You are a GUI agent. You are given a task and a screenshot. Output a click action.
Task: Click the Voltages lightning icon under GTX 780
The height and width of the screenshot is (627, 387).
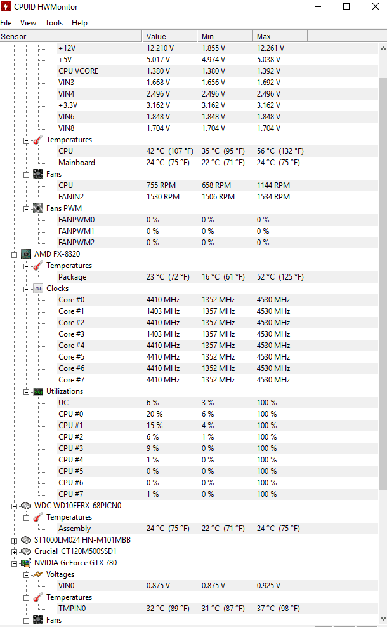click(x=38, y=574)
